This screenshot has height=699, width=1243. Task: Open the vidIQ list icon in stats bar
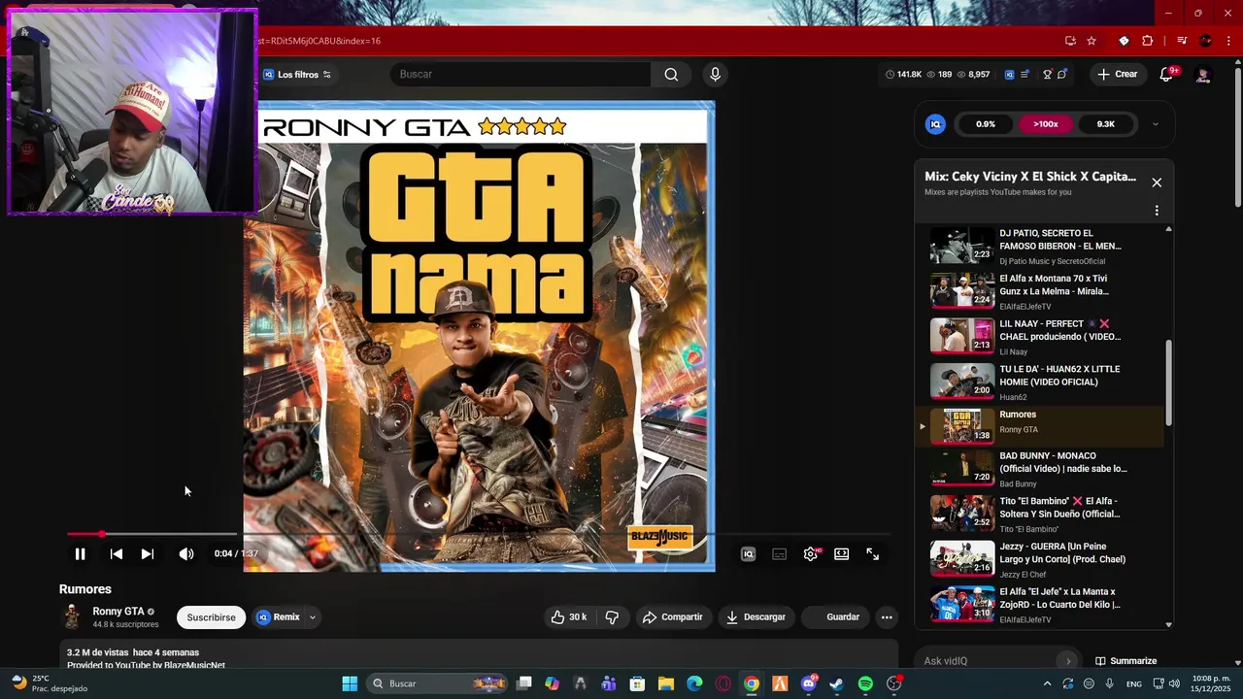(x=1025, y=74)
